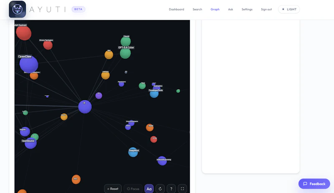Select the OpenSource node

(x=30, y=143)
